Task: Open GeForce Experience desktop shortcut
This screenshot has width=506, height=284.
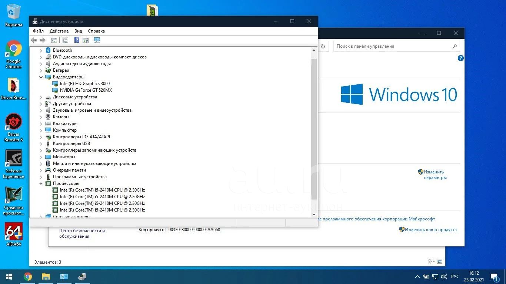Action: click(x=14, y=164)
